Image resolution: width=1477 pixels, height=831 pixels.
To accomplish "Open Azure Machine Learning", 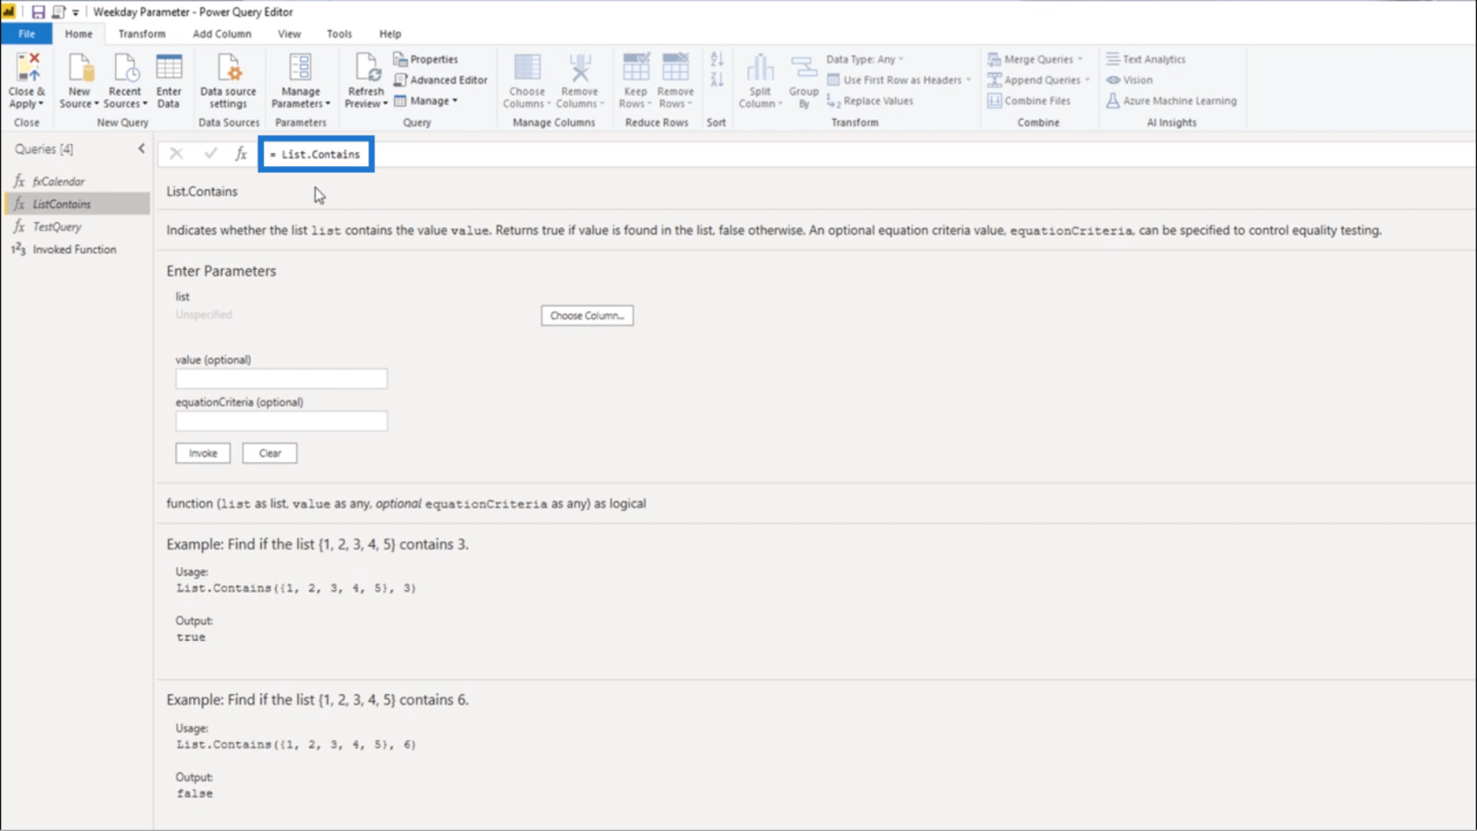I will (1171, 101).
